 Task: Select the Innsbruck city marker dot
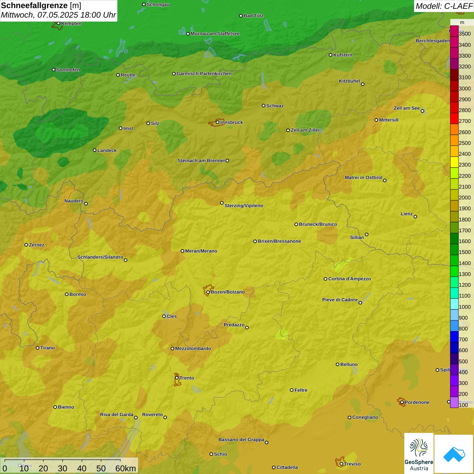(x=218, y=122)
